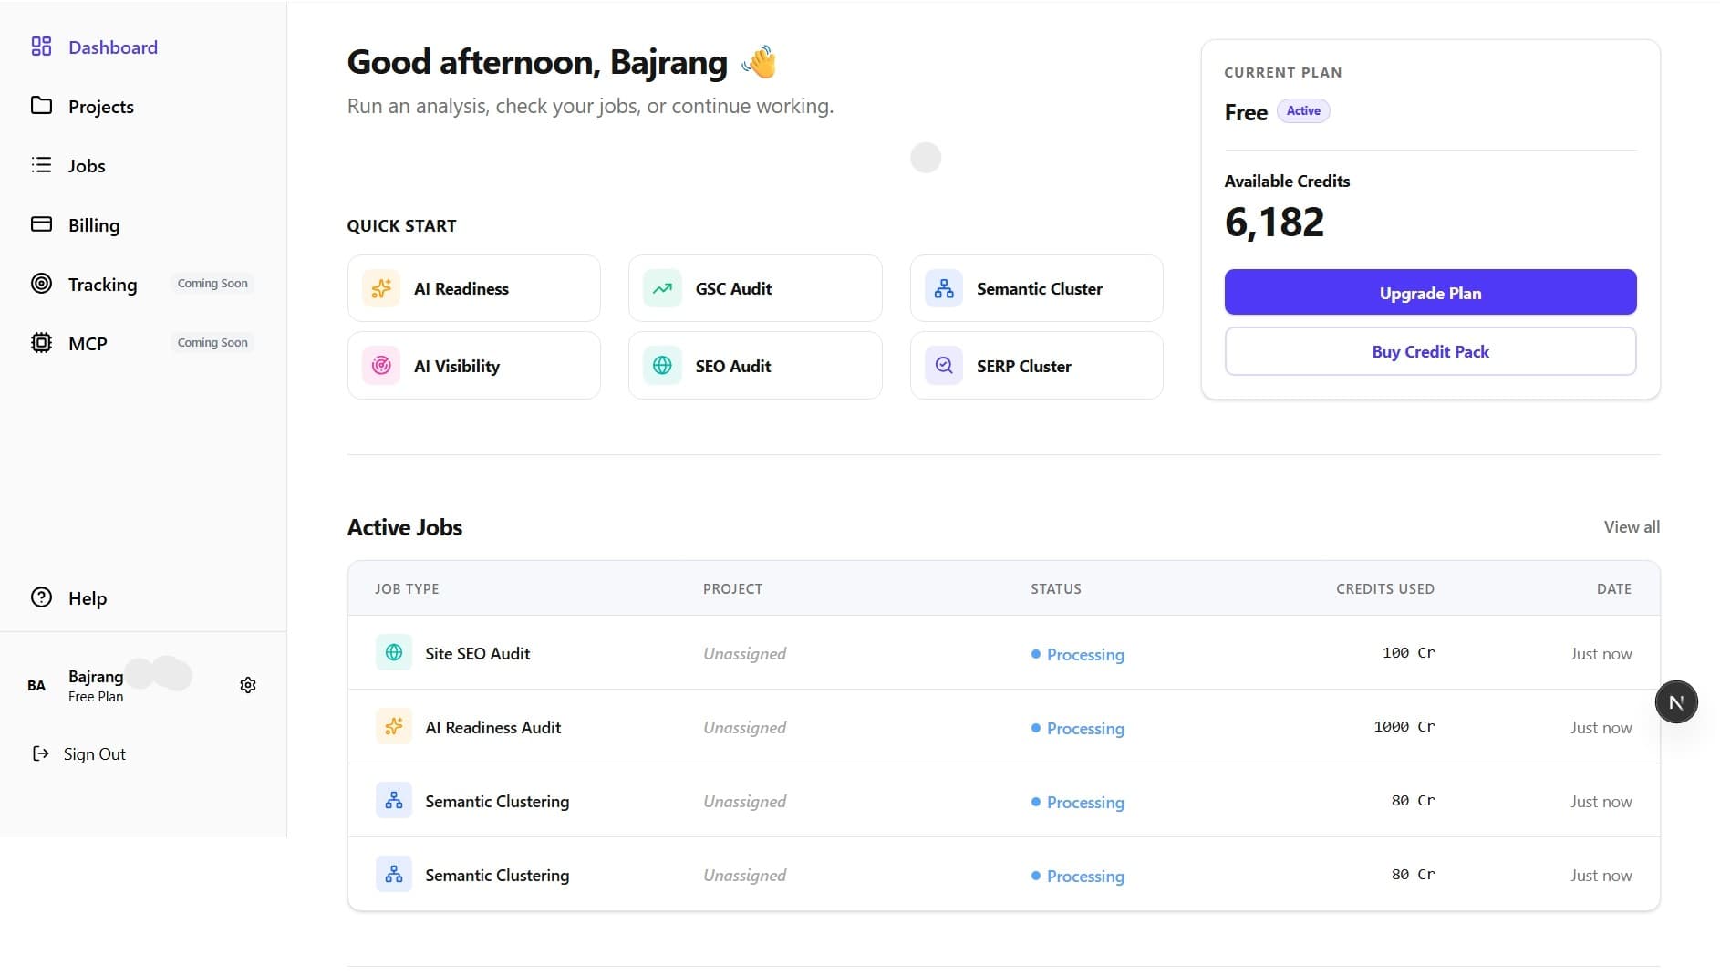Click the SEO Audit globe icon
The height and width of the screenshot is (976, 1720).
pos(662,366)
